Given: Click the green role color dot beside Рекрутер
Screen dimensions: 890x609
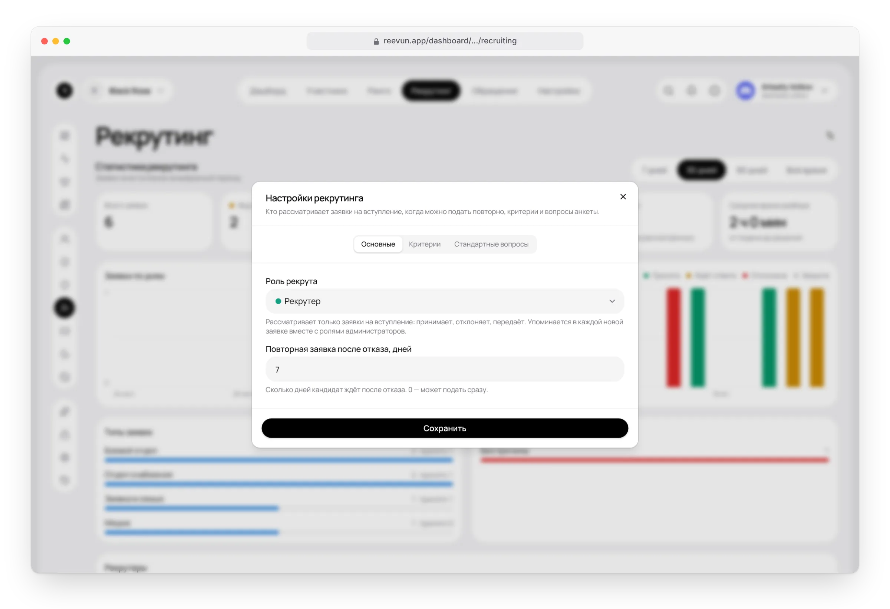Looking at the screenshot, I should tap(278, 301).
